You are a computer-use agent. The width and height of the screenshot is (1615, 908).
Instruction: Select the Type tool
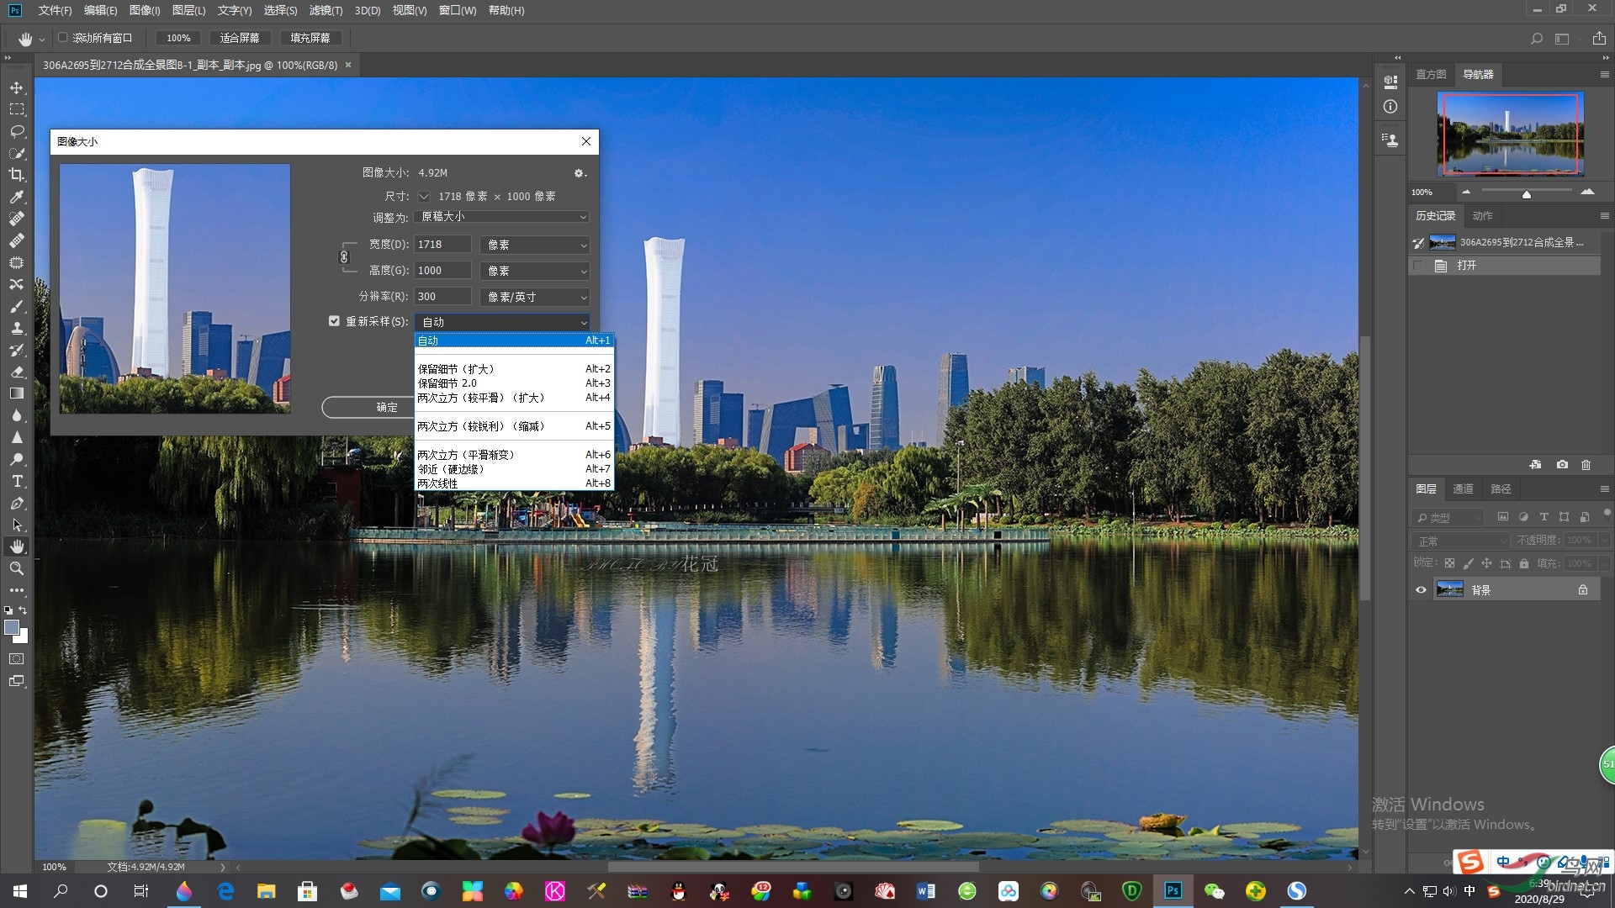click(x=17, y=481)
